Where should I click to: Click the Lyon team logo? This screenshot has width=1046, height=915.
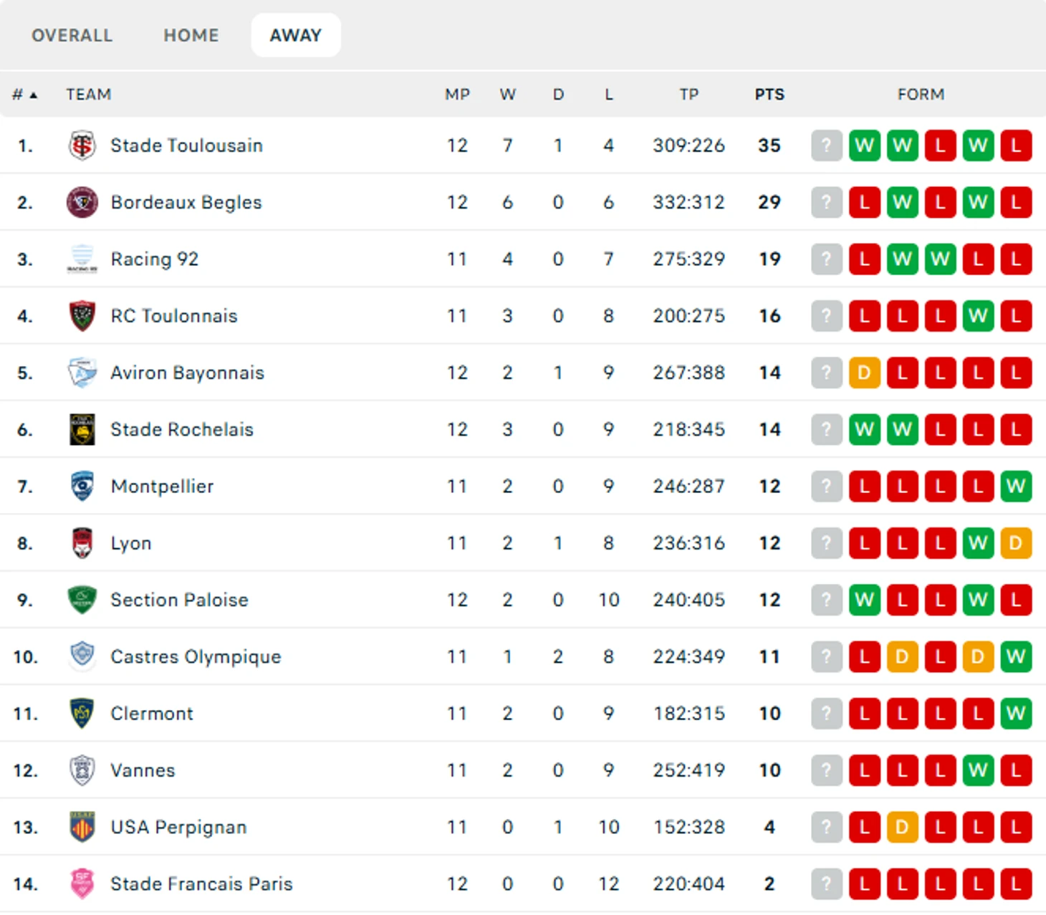pos(82,543)
